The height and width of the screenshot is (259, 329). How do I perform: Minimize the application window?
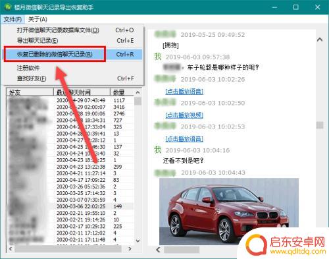[x=274, y=7]
